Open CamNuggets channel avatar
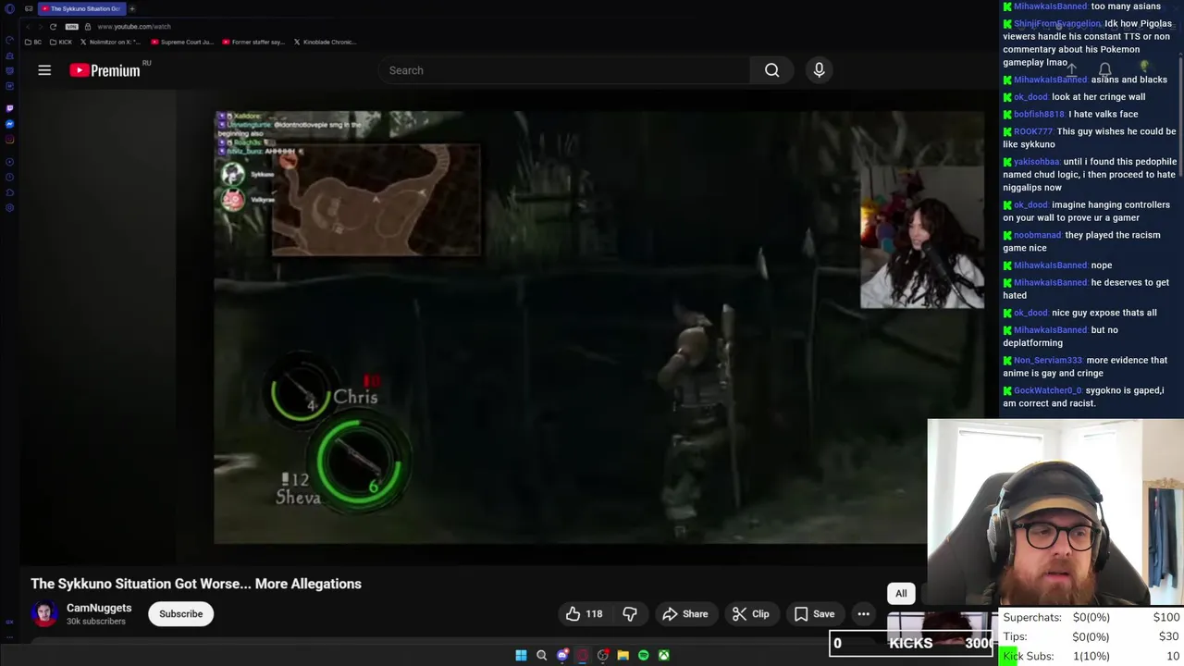This screenshot has width=1184, height=666. tap(43, 614)
